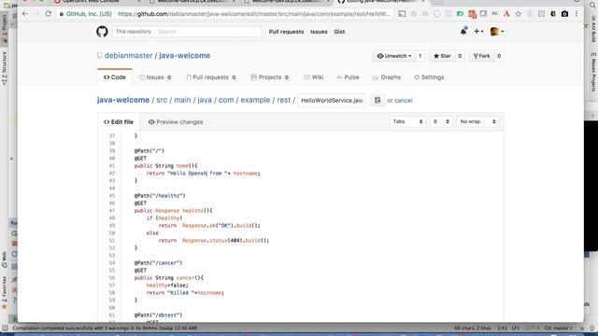This screenshot has height=336, width=598.
Task: Click the tool windows icon in IntelliJ's status bar
Action: pos(5,328)
